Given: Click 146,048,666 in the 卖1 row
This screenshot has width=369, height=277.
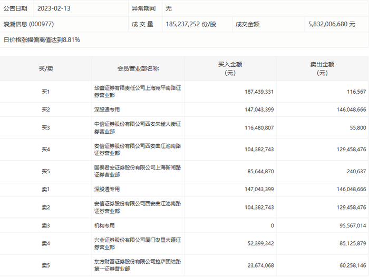Looking at the screenshot, I should point(352,189).
